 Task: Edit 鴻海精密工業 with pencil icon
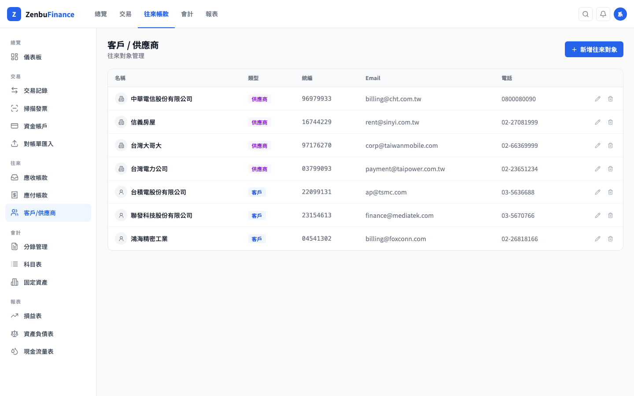pos(597,239)
